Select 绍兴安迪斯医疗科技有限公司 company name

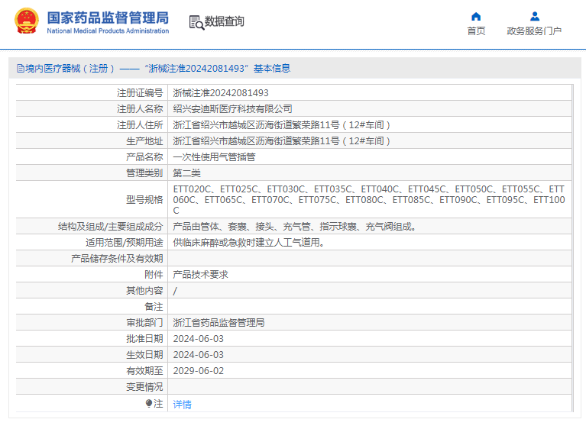click(x=232, y=109)
